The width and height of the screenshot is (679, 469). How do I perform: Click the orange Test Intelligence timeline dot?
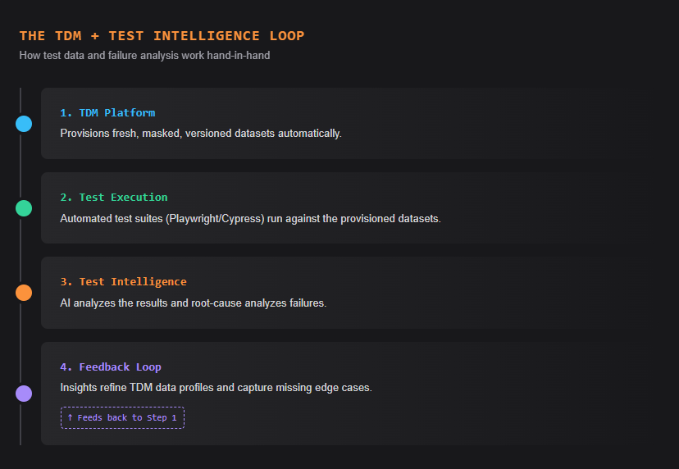coord(24,293)
